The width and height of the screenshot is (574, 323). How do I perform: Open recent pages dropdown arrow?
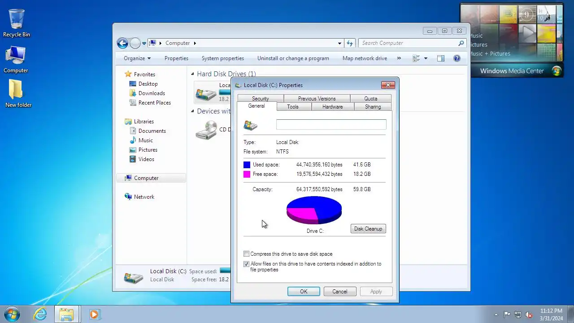point(144,44)
